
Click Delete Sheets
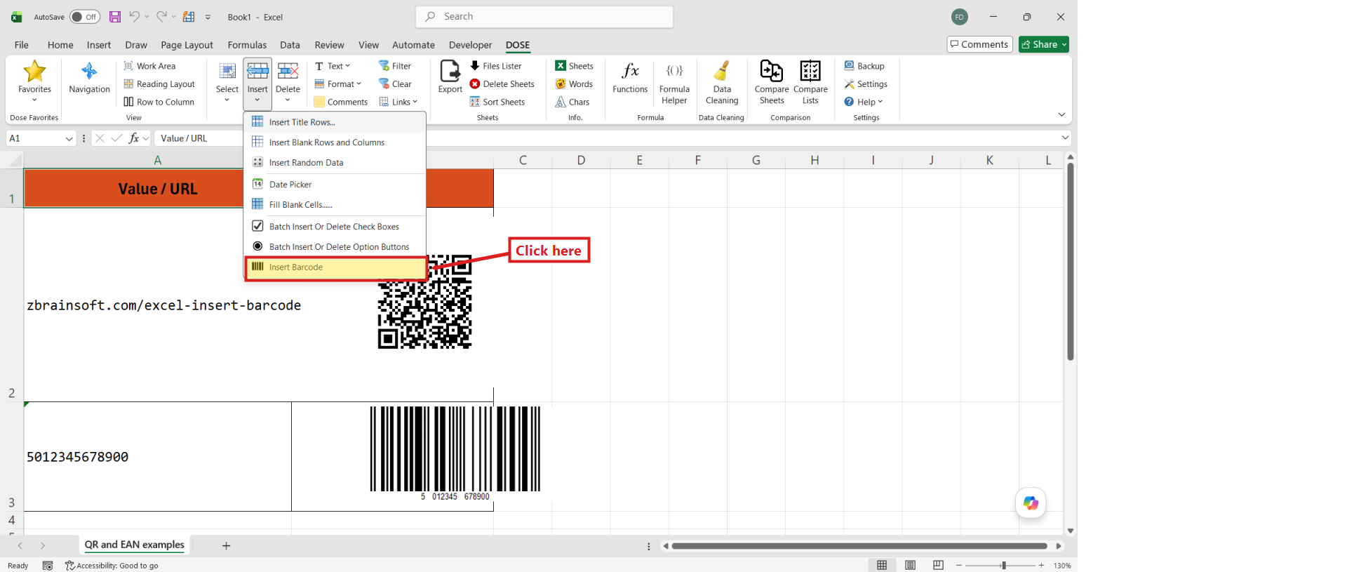pos(502,84)
